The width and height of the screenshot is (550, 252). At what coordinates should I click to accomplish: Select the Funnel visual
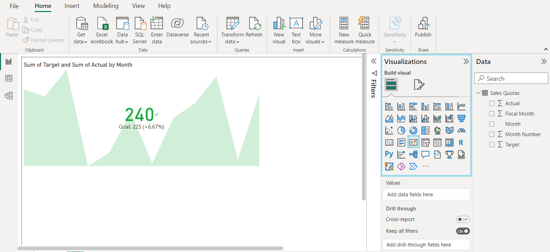(461, 119)
